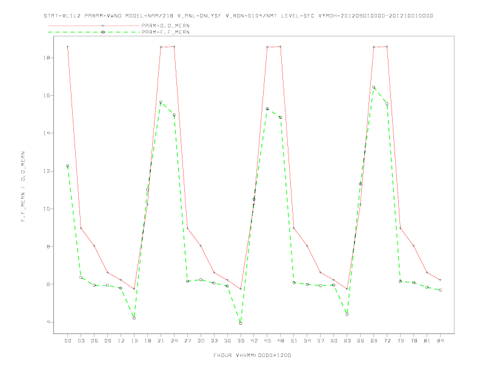Select the PARM=O.O_MEAN legend label

point(165,25)
